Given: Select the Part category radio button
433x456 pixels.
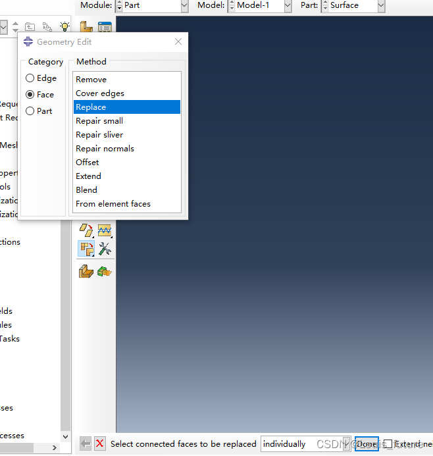Looking at the screenshot, I should click(x=30, y=111).
